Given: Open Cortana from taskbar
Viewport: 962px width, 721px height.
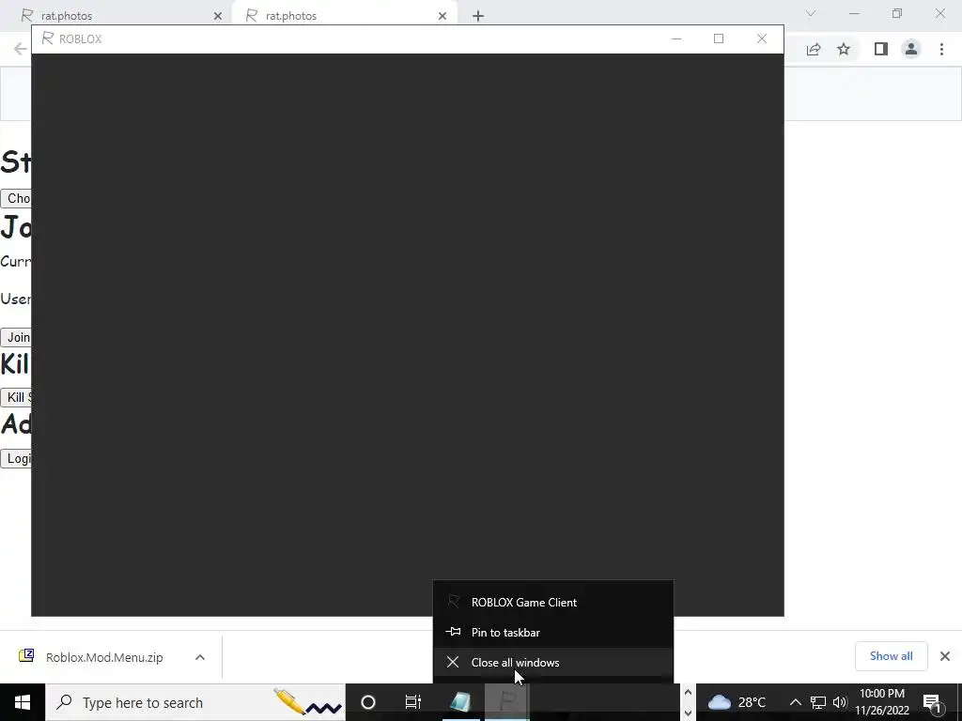Looking at the screenshot, I should [x=368, y=702].
